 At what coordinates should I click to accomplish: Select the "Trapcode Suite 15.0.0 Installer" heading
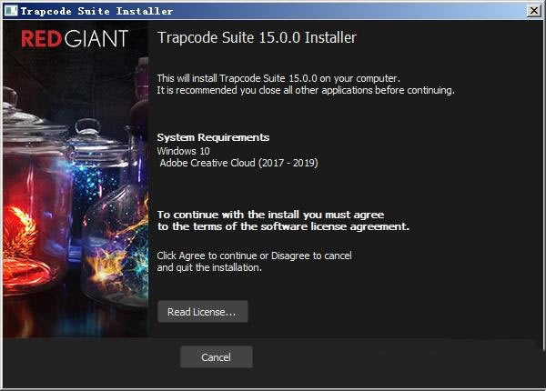[257, 37]
